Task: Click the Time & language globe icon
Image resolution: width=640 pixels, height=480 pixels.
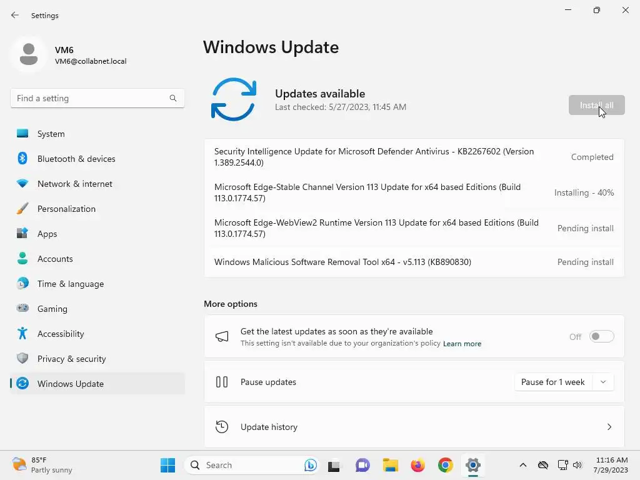Action: (22, 283)
